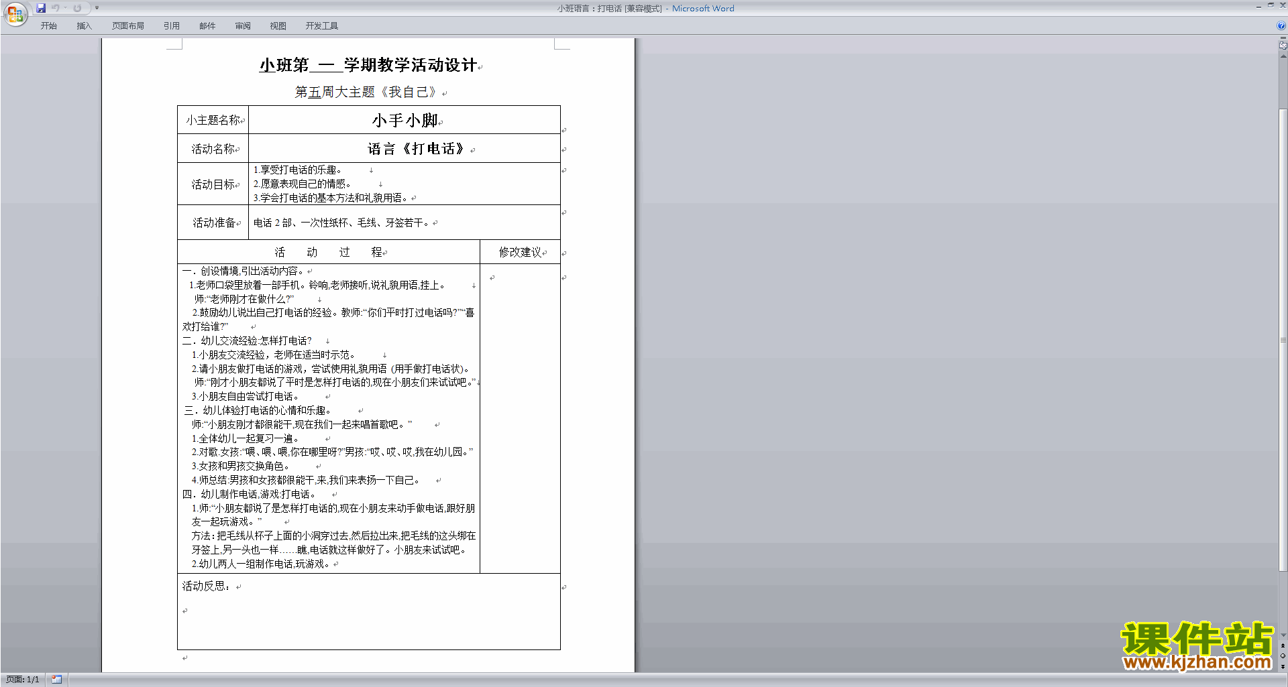Click the line 1.享受打电话的乐趣

297,170
